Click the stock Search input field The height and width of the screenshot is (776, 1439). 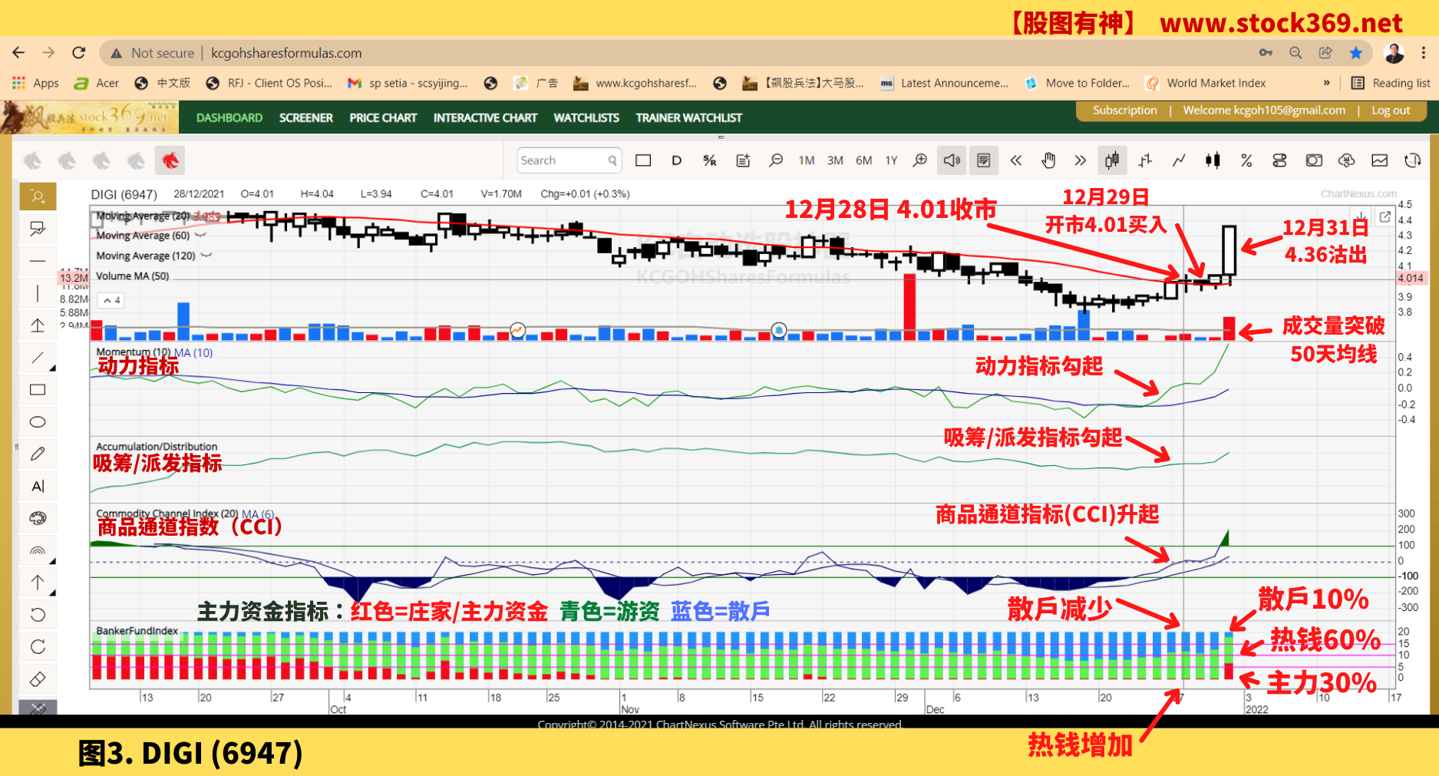[568, 160]
